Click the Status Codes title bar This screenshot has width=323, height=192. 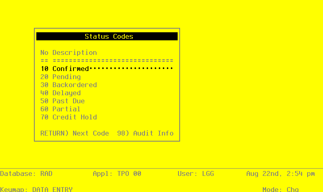[x=107, y=36]
